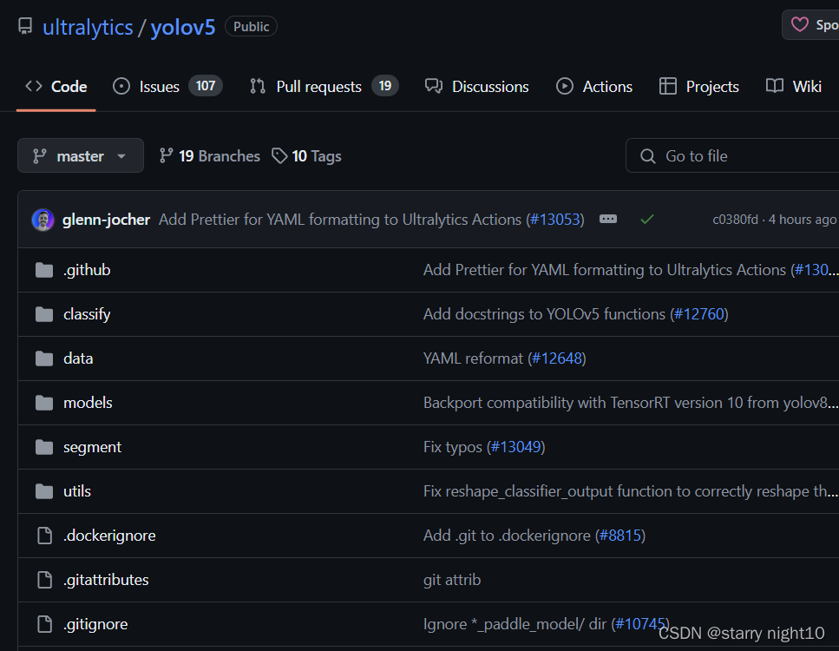839x651 pixels.
Task: Open commit link #12648 YAML reformat
Action: 557,358
